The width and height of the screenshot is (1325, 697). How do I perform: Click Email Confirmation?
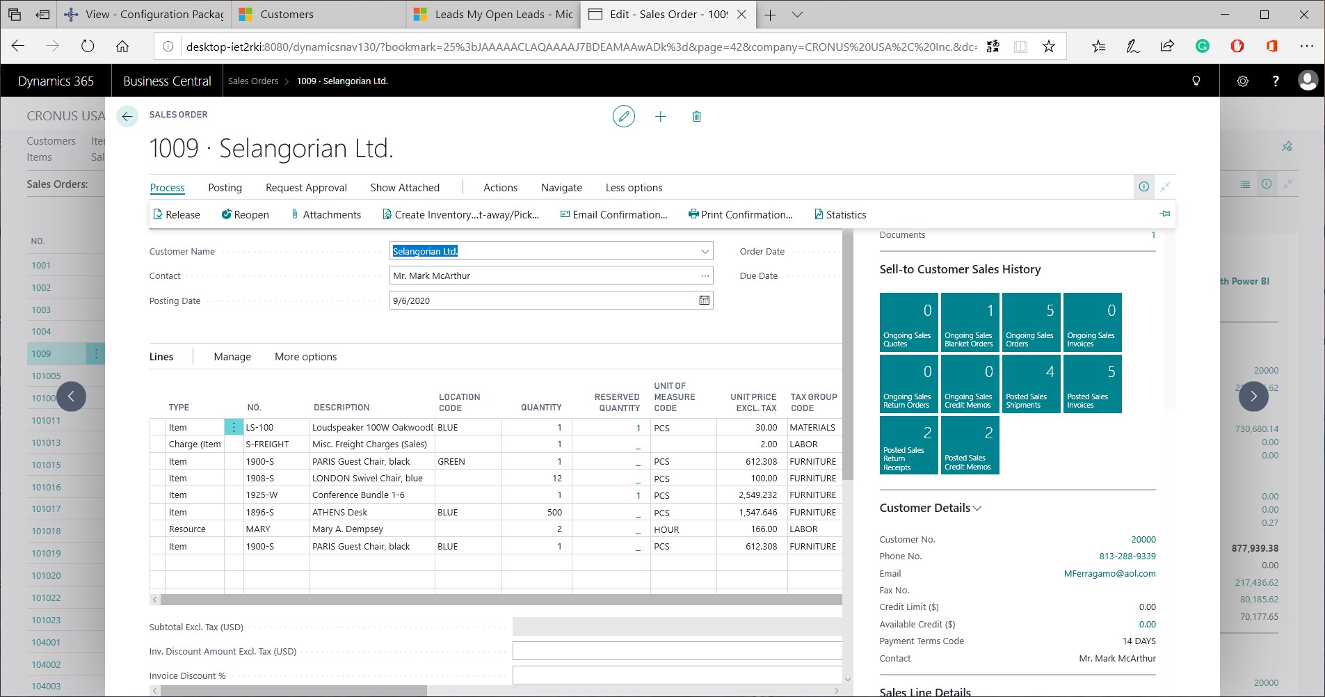click(x=613, y=215)
